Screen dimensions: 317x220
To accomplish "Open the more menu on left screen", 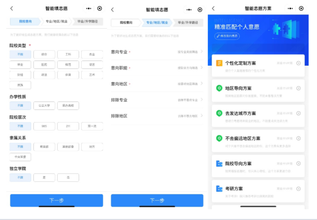I will (x=89, y=8).
